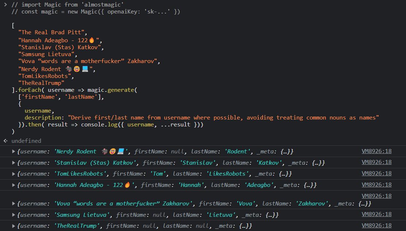This screenshot has height=231, width=406.
Task: Click lastName value 'LikesRobots' in output
Action: tap(227, 174)
